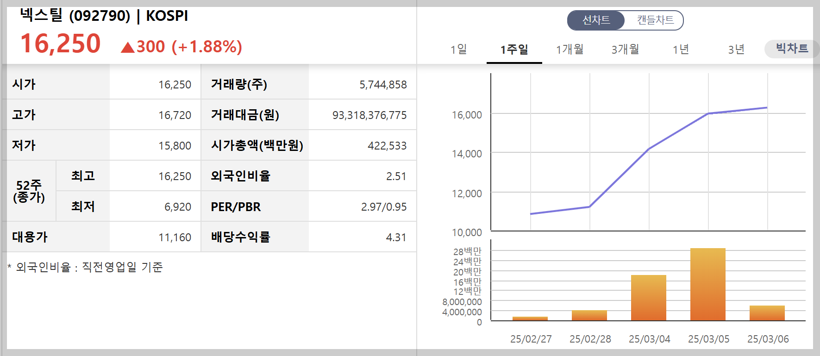Select the 3개월 period tab

[x=626, y=49]
